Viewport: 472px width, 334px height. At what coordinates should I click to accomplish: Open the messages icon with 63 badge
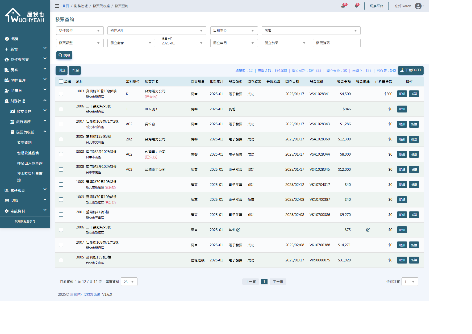(x=343, y=6)
